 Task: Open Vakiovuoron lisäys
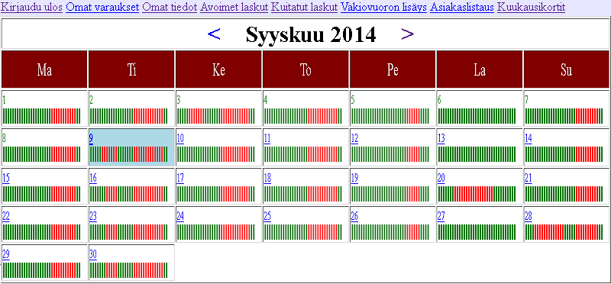click(384, 7)
